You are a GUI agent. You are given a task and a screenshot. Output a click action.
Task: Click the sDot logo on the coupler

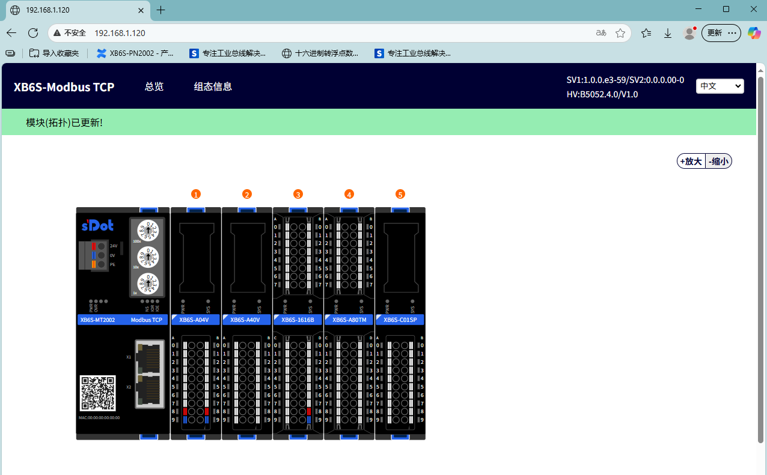tap(97, 226)
